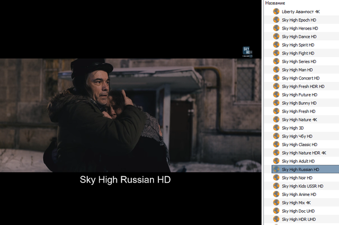
Task: Click the globe icon beside Sky High Anime HD
Action: tap(276, 194)
